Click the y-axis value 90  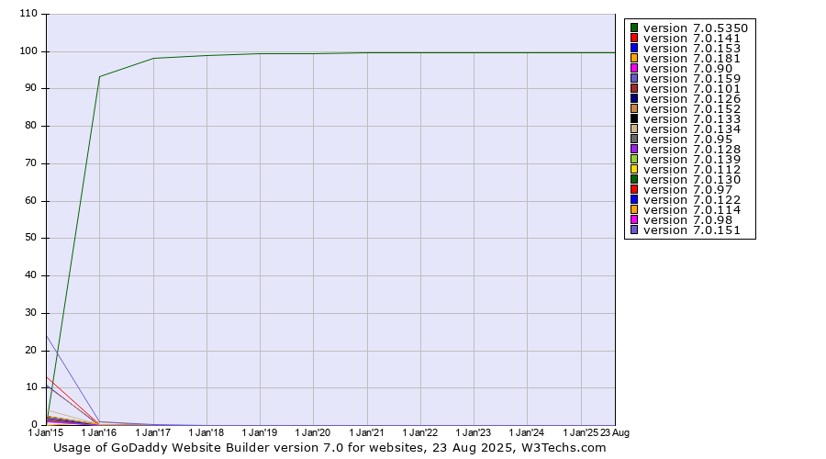pyautogui.click(x=30, y=88)
